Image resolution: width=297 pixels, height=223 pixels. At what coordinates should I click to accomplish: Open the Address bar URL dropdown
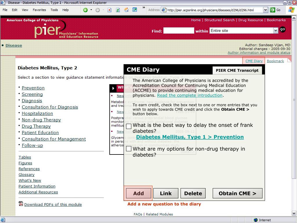266,10
